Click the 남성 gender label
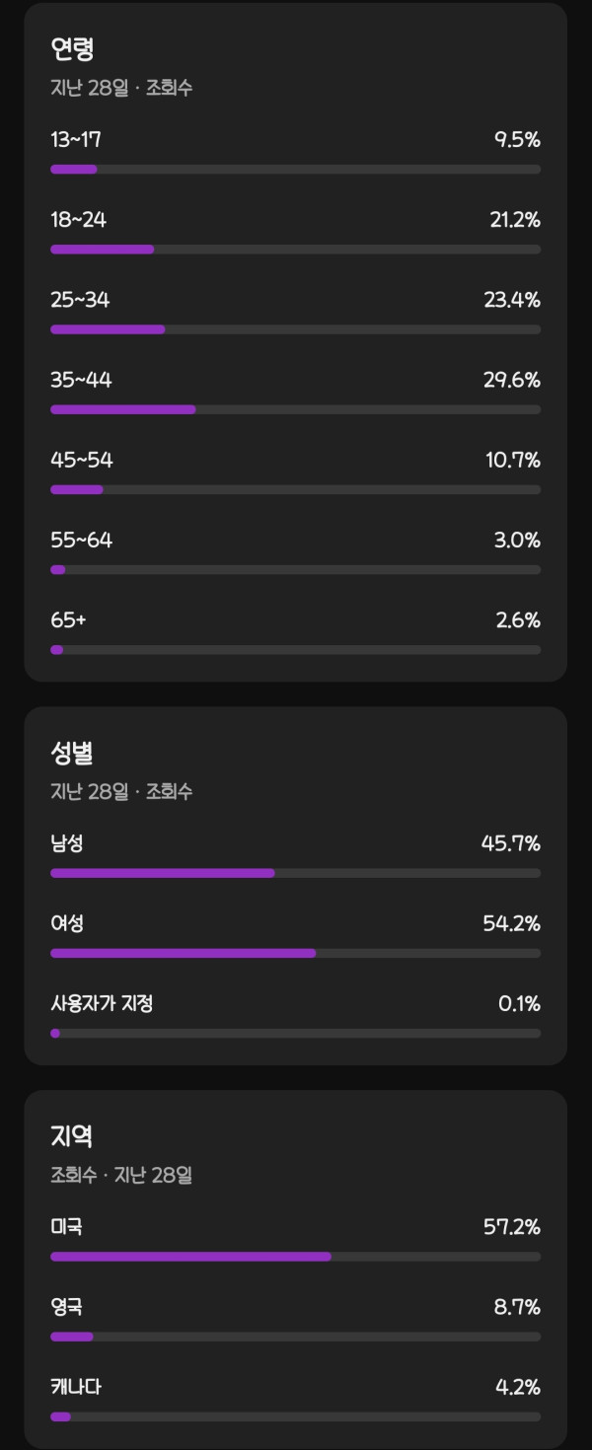Viewport: 592px width, 1450px height. pos(67,844)
